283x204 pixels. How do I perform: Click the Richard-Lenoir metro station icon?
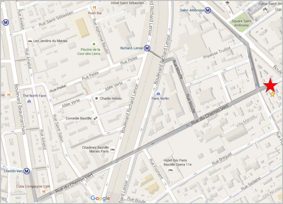pyautogui.click(x=147, y=48)
